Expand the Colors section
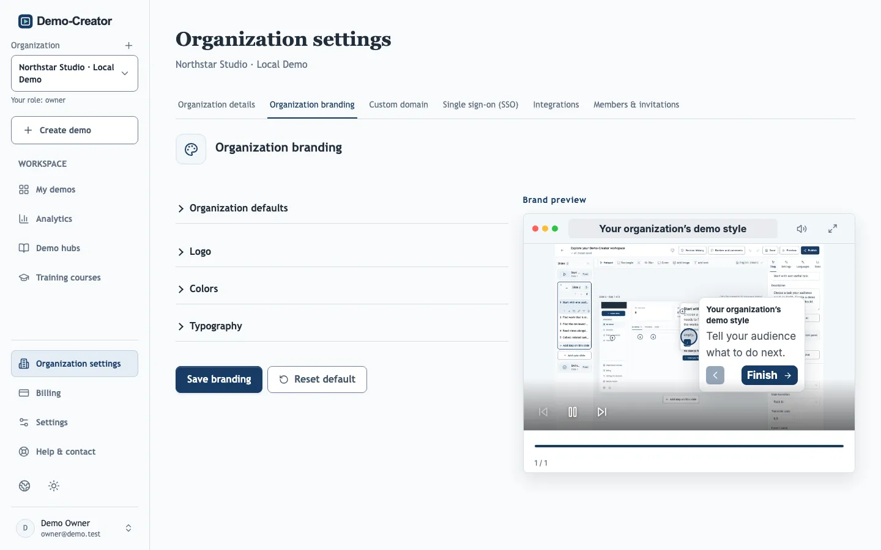The height and width of the screenshot is (550, 881). coord(342,289)
